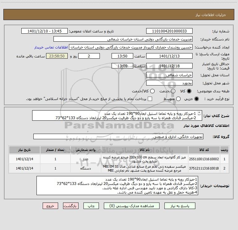Click the تعداد / مقدار column header
This screenshot has width=238, height=230.
tap(55, 150)
